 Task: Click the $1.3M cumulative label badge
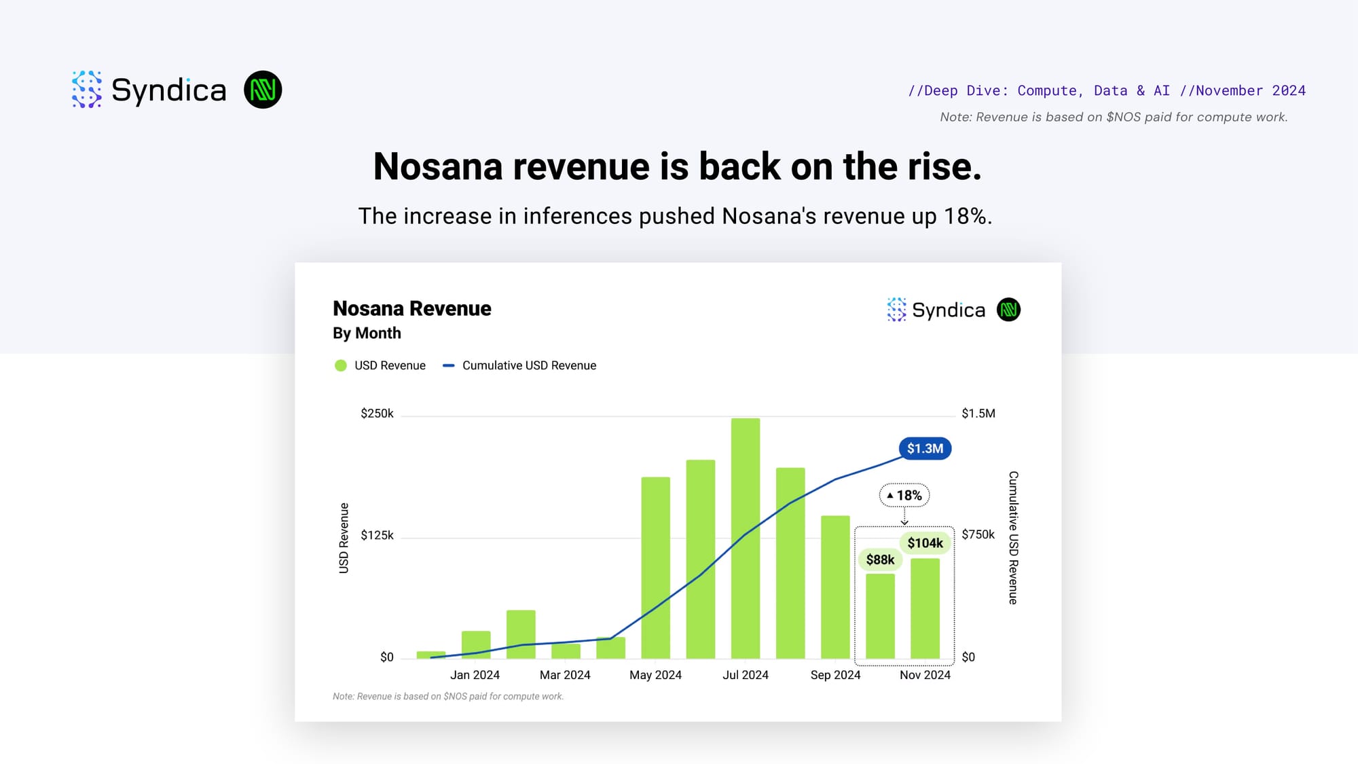925,448
